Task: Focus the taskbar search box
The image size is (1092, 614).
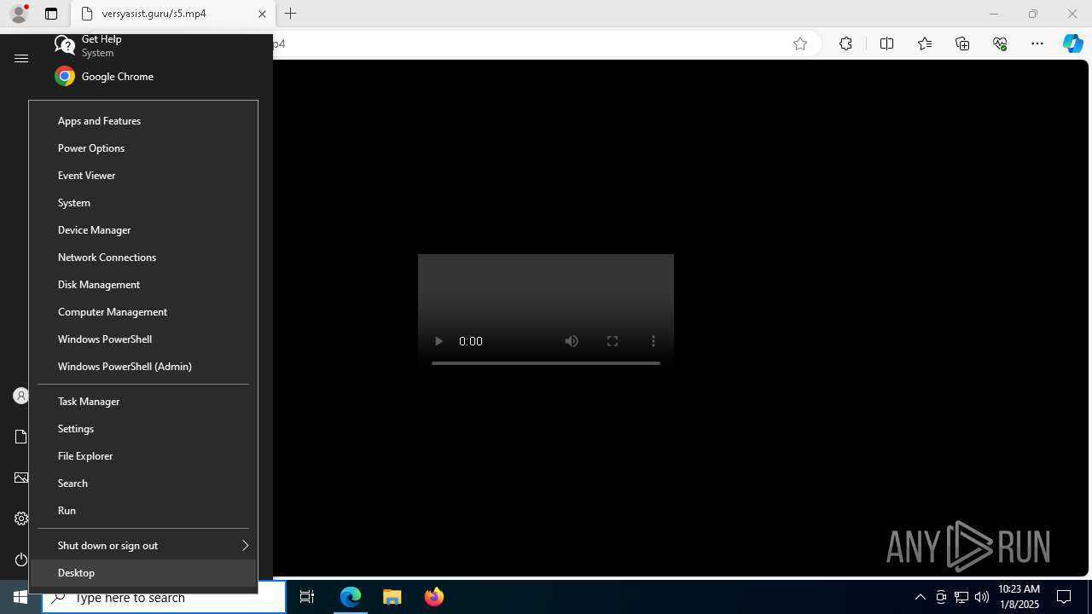Action: (x=164, y=597)
